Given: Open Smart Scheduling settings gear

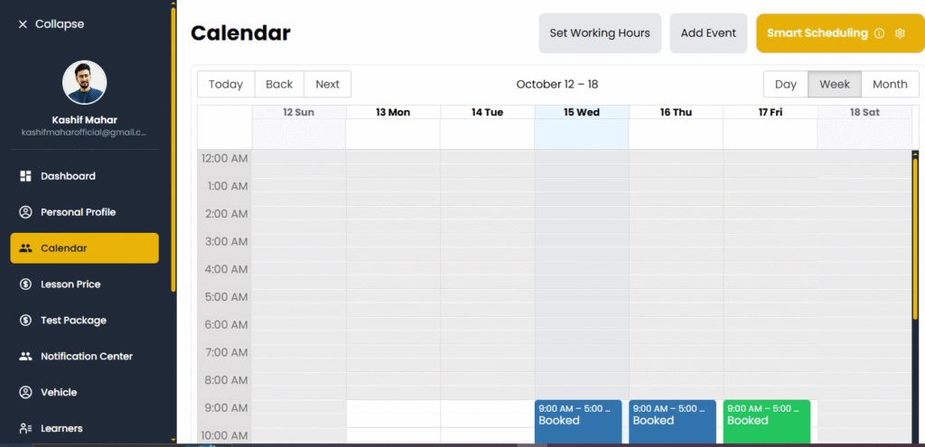Looking at the screenshot, I should [900, 33].
